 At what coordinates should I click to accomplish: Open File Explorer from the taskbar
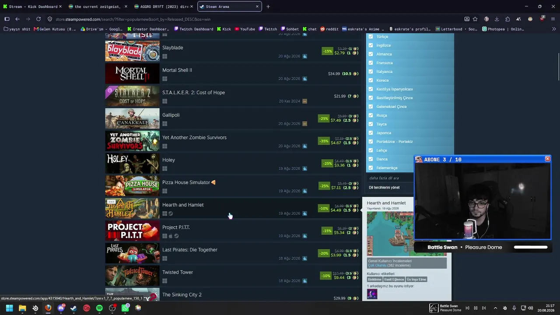22,308
